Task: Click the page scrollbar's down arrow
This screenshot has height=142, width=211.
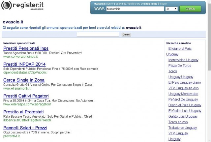Action: (x=209, y=140)
